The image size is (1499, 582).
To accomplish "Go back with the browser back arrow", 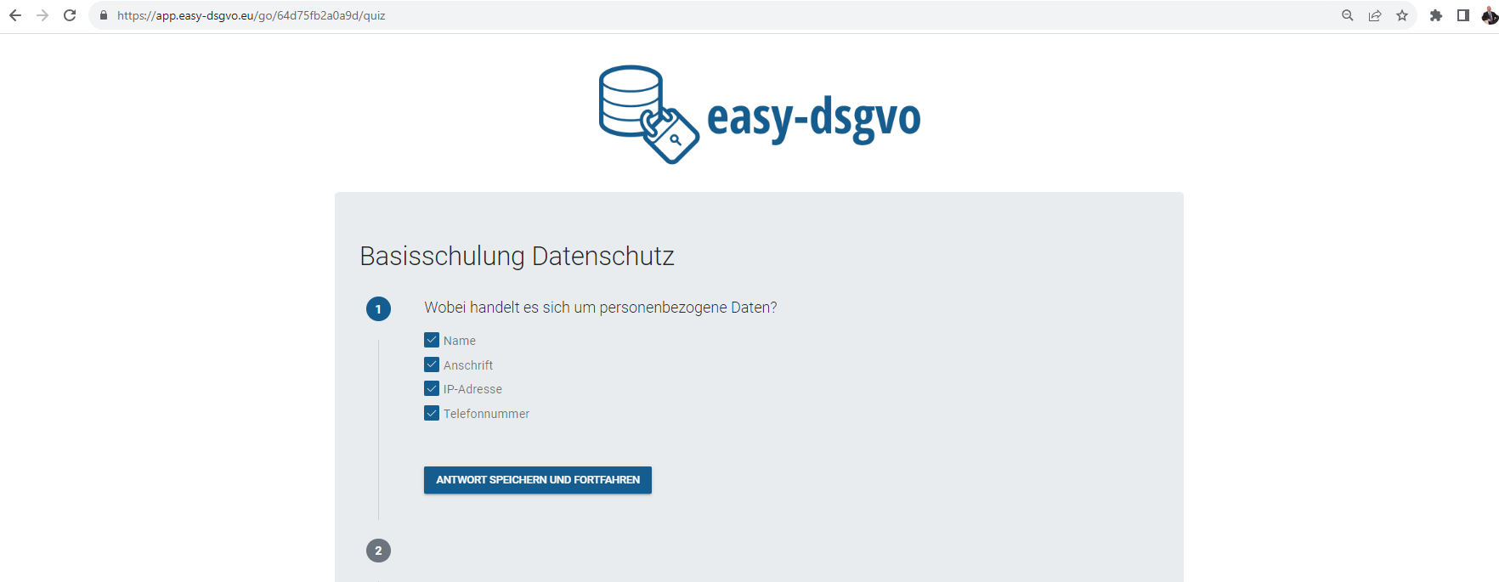I will pyautogui.click(x=15, y=15).
